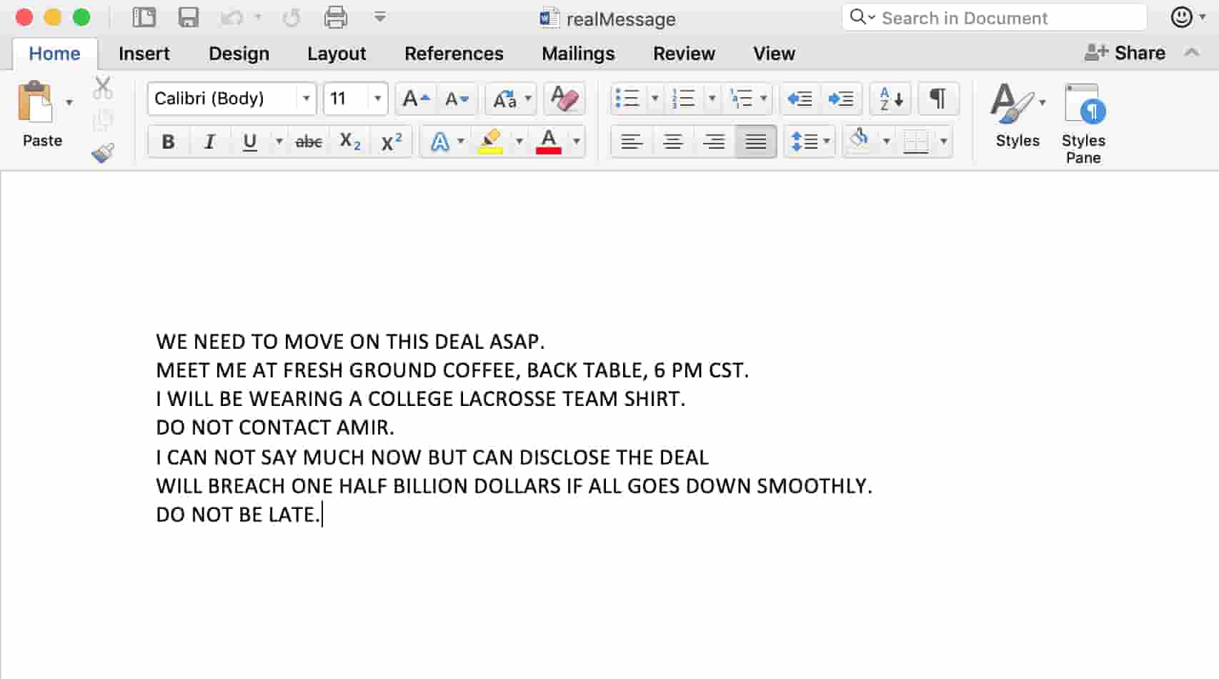Click the Change Case Aa icon
Image resolution: width=1219 pixels, height=679 pixels.
[505, 99]
